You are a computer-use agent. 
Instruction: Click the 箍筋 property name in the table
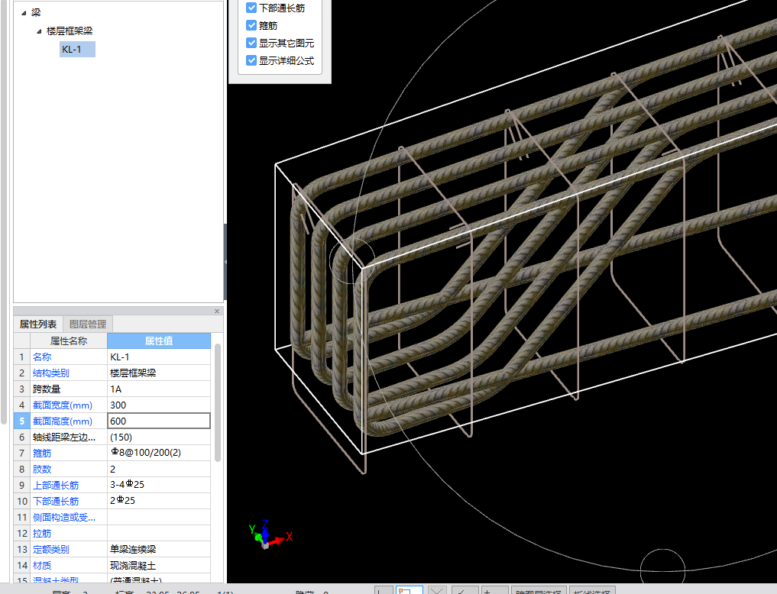pyautogui.click(x=42, y=453)
